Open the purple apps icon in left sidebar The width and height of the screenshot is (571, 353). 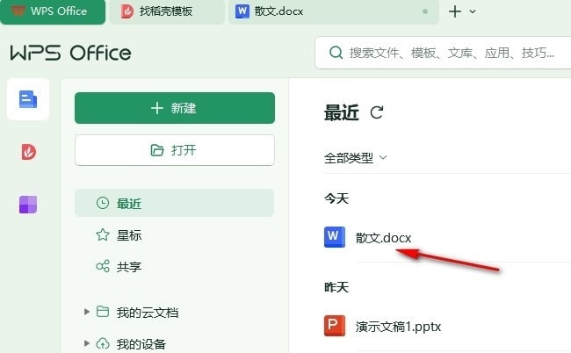point(28,204)
